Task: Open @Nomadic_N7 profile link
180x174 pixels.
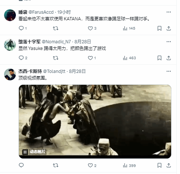Action: (x=56, y=42)
